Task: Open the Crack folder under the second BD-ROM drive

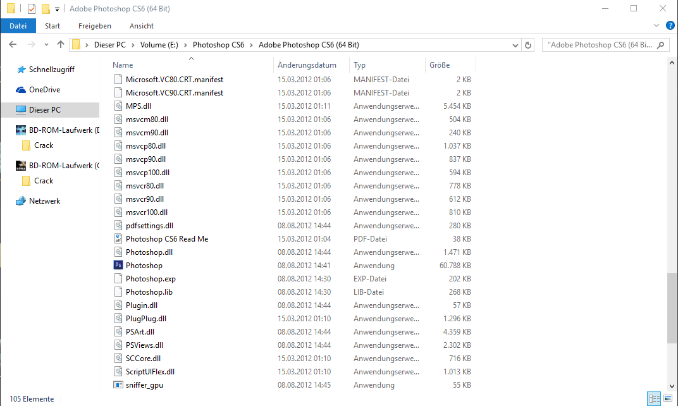Action: (x=44, y=181)
